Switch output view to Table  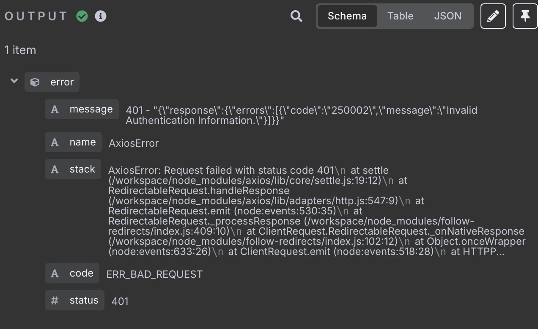[400, 16]
